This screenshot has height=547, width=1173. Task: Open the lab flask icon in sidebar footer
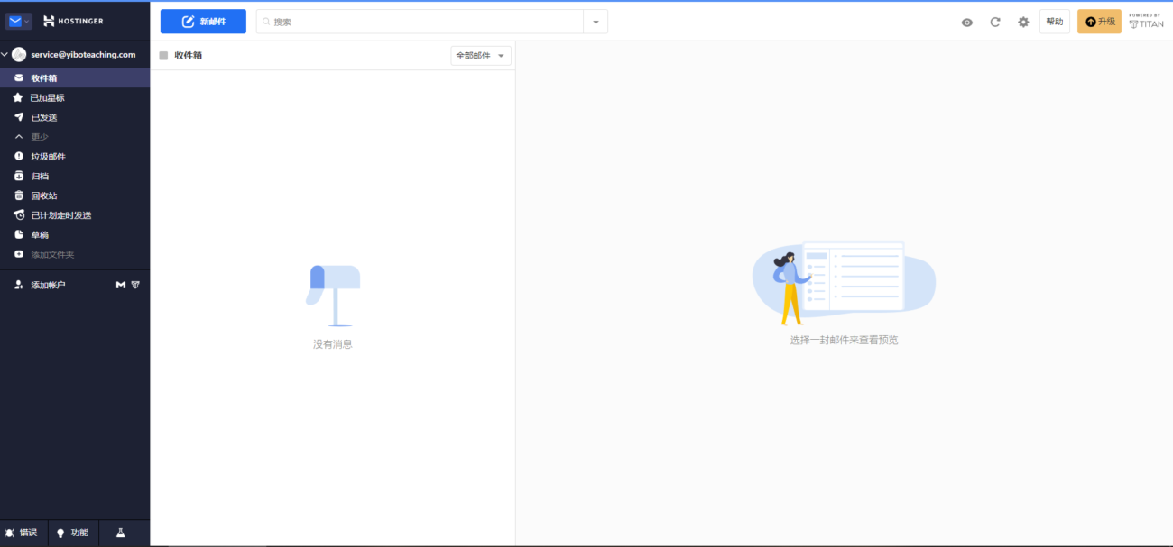(120, 533)
